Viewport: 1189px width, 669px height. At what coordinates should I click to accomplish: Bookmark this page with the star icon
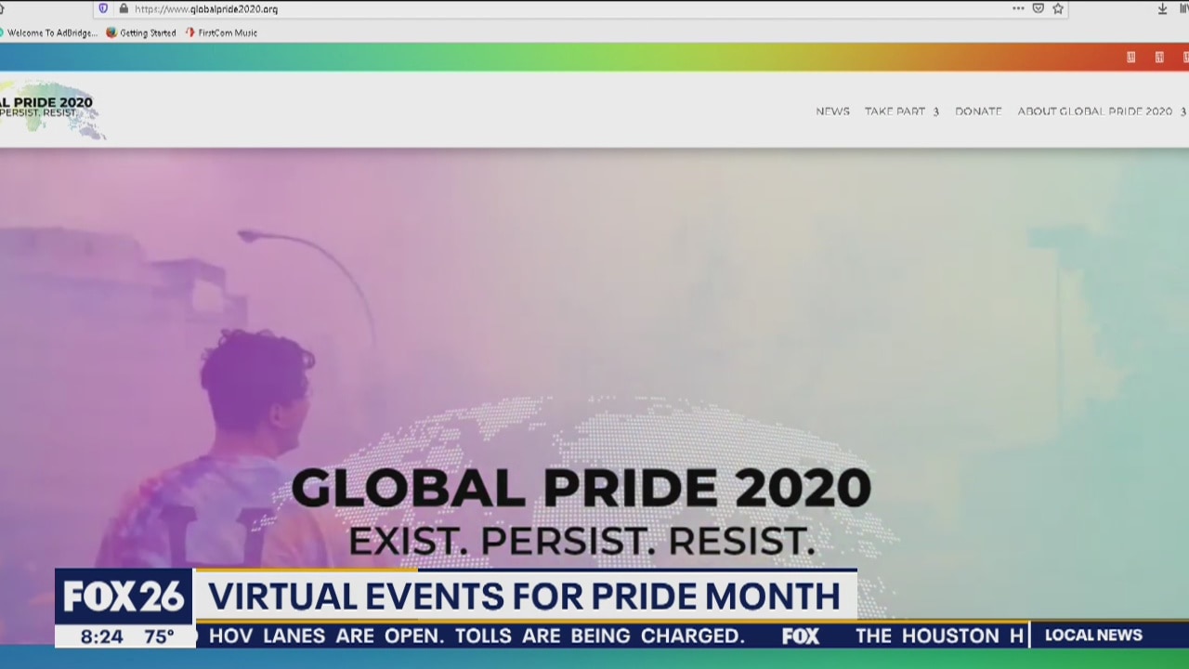[1058, 8]
